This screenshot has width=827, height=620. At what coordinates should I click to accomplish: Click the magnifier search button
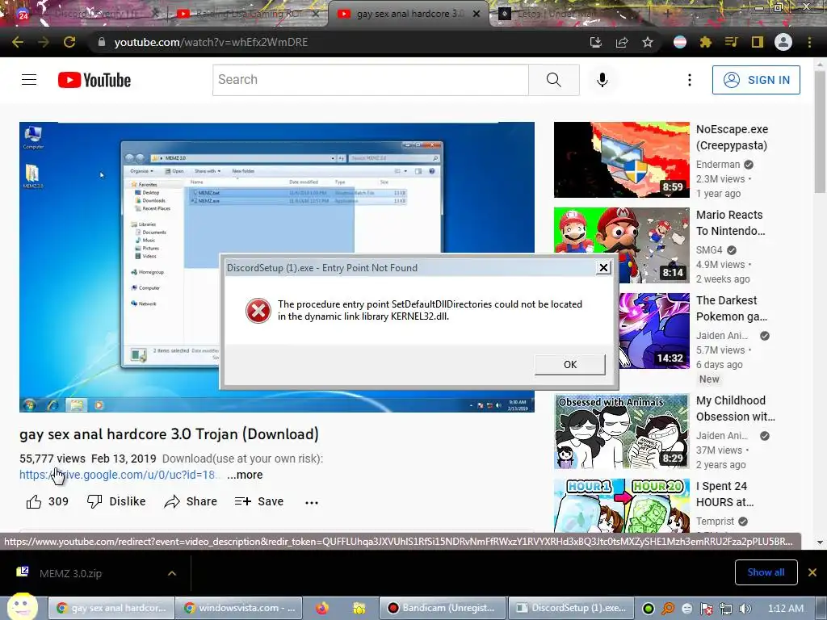point(554,80)
